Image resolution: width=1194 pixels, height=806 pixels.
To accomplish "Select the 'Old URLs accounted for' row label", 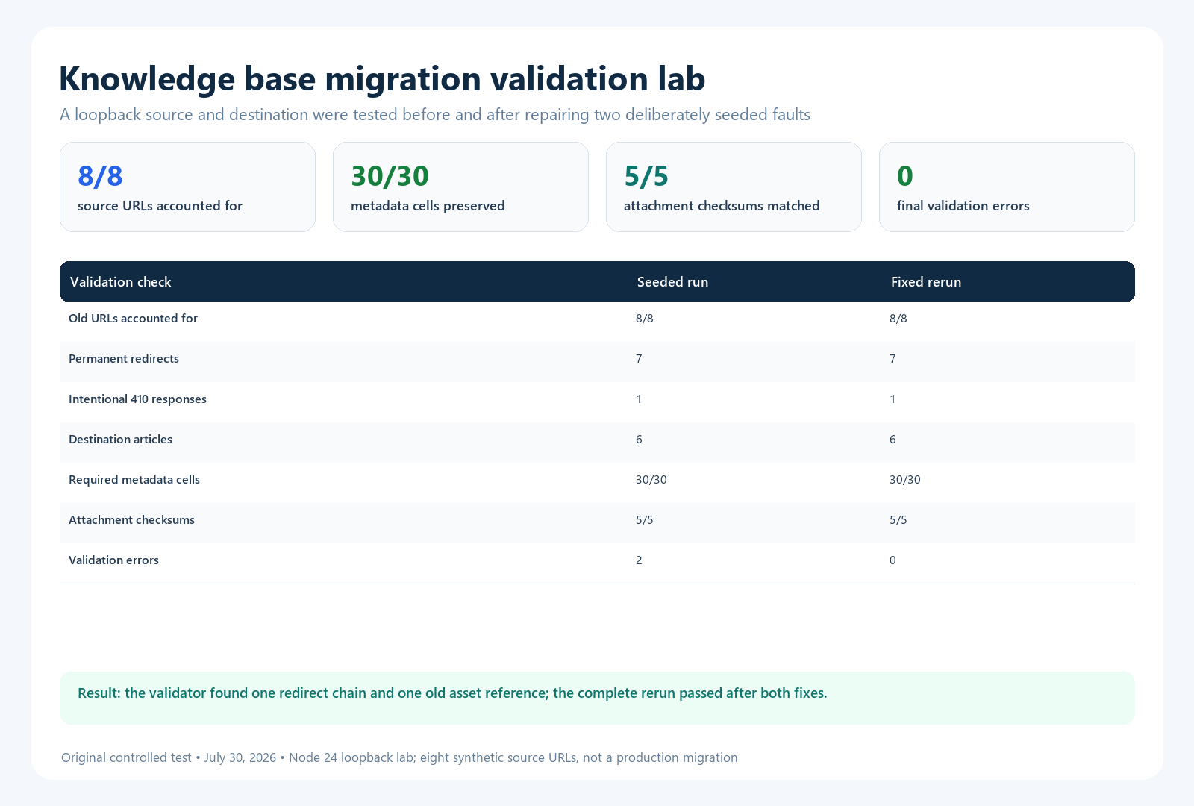I will (133, 319).
